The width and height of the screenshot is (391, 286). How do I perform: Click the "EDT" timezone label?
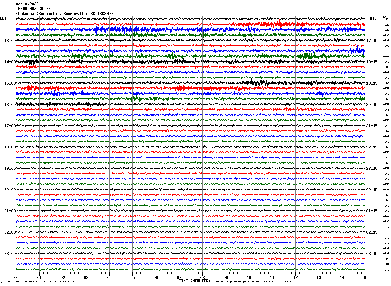pyautogui.click(x=3, y=18)
